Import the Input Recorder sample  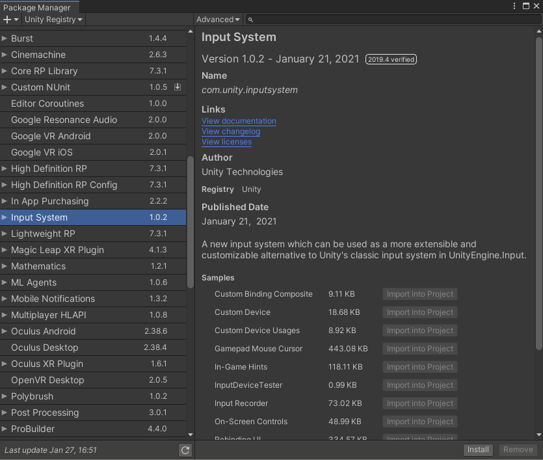pyautogui.click(x=419, y=403)
